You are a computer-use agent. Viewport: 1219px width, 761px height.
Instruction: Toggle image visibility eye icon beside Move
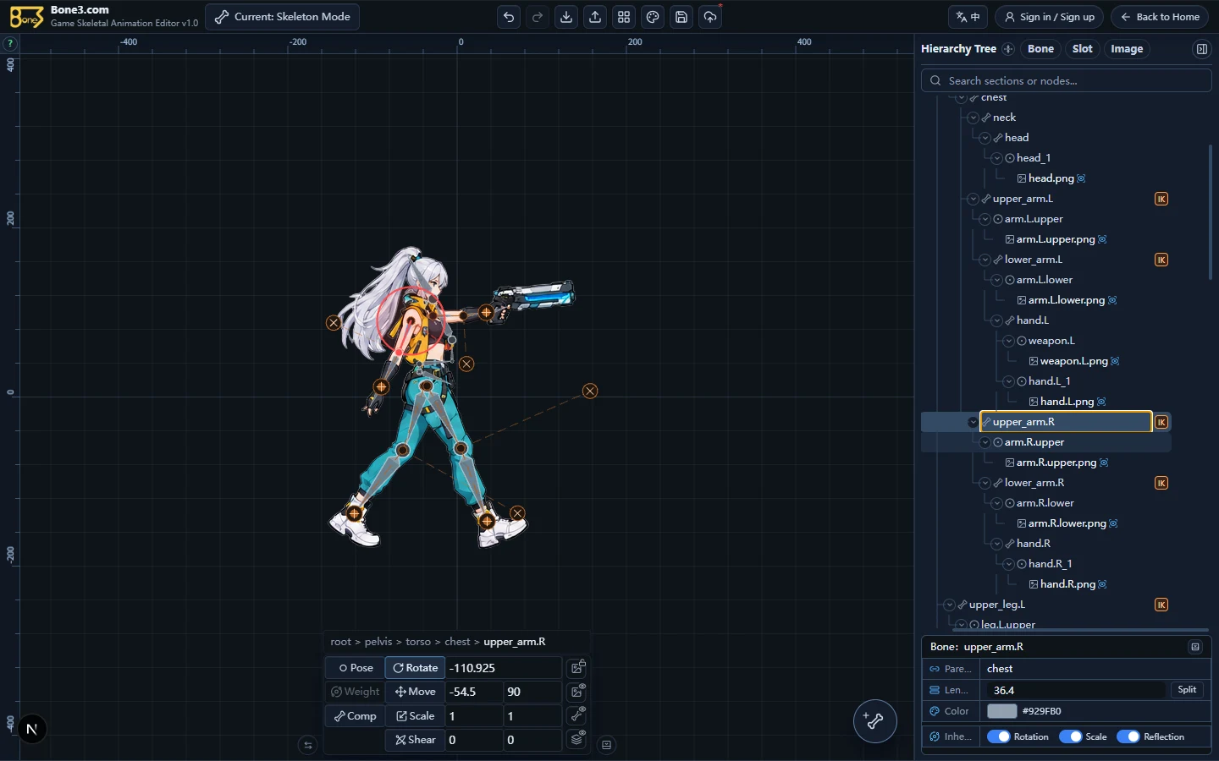(x=577, y=691)
